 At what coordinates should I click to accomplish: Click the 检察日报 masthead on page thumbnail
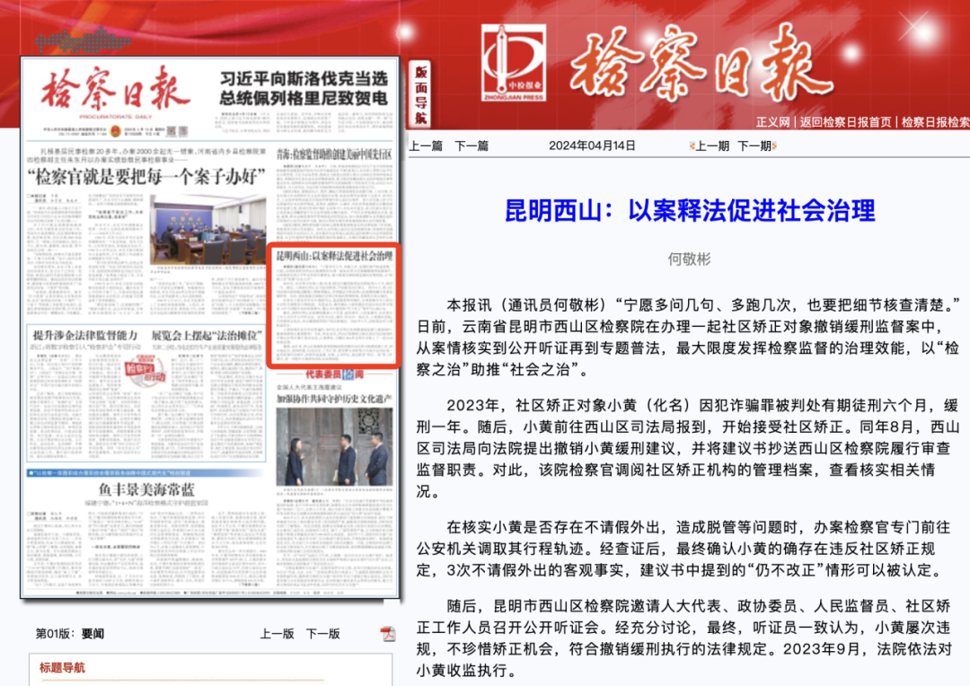(x=116, y=91)
